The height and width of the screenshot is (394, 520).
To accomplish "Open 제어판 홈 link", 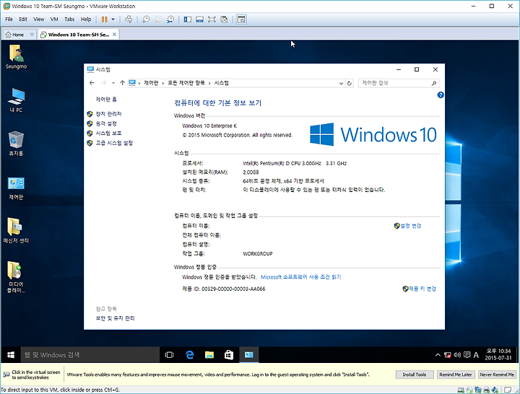I will tap(106, 100).
